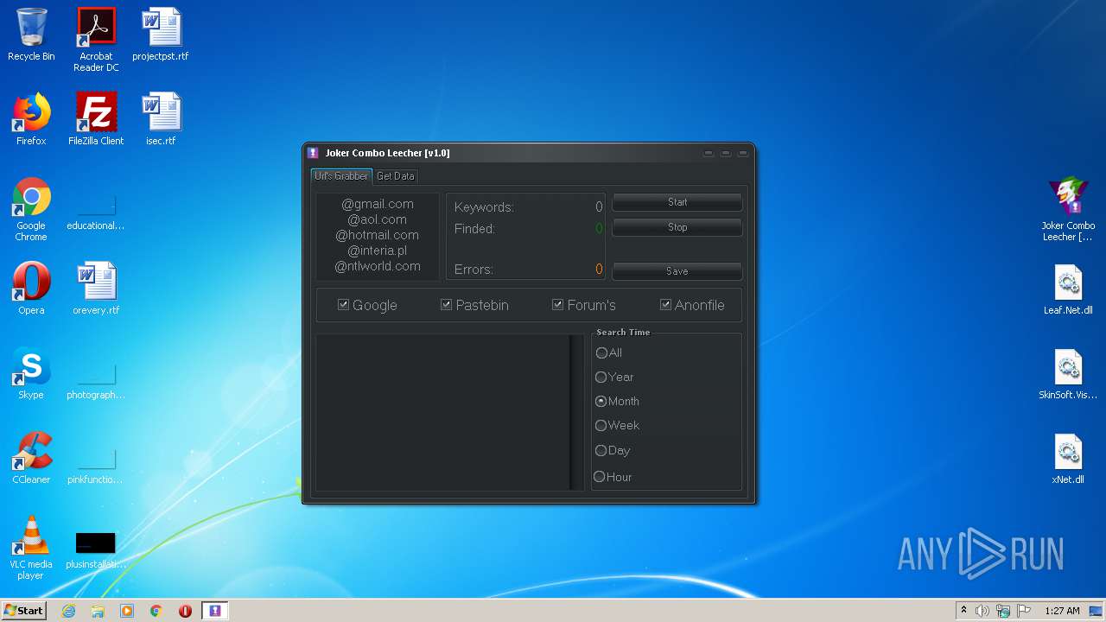
Task: Open Windows Explorer folder in taskbar
Action: (x=98, y=611)
